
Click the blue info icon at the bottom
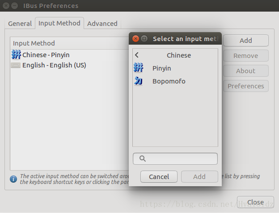pos(13,179)
